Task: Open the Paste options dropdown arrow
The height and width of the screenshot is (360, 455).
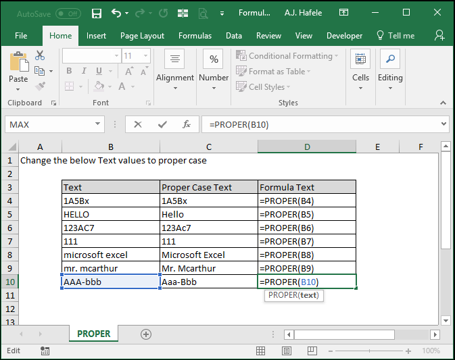Action: [x=18, y=89]
